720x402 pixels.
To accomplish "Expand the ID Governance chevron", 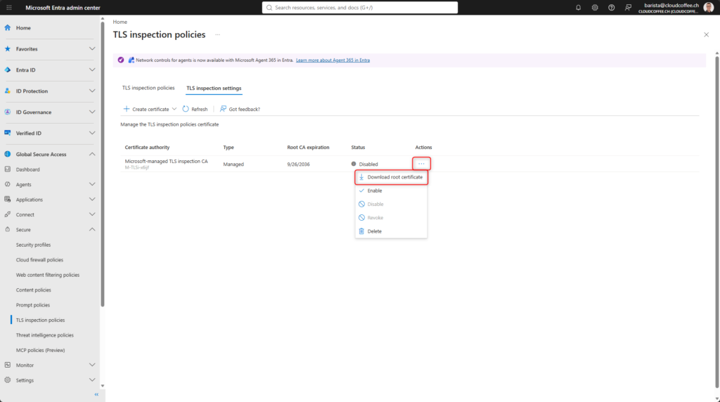I will [92, 112].
